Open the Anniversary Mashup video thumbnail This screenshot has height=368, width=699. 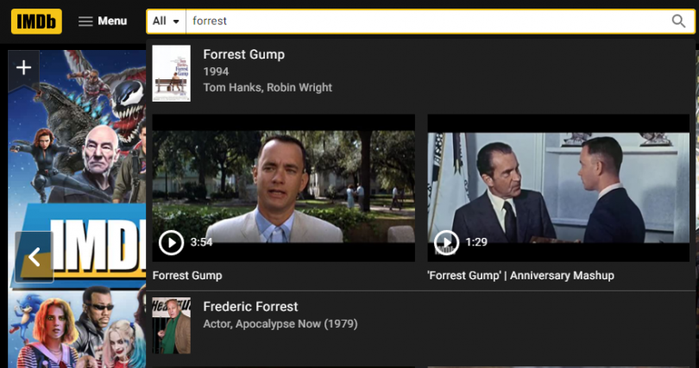point(558,188)
